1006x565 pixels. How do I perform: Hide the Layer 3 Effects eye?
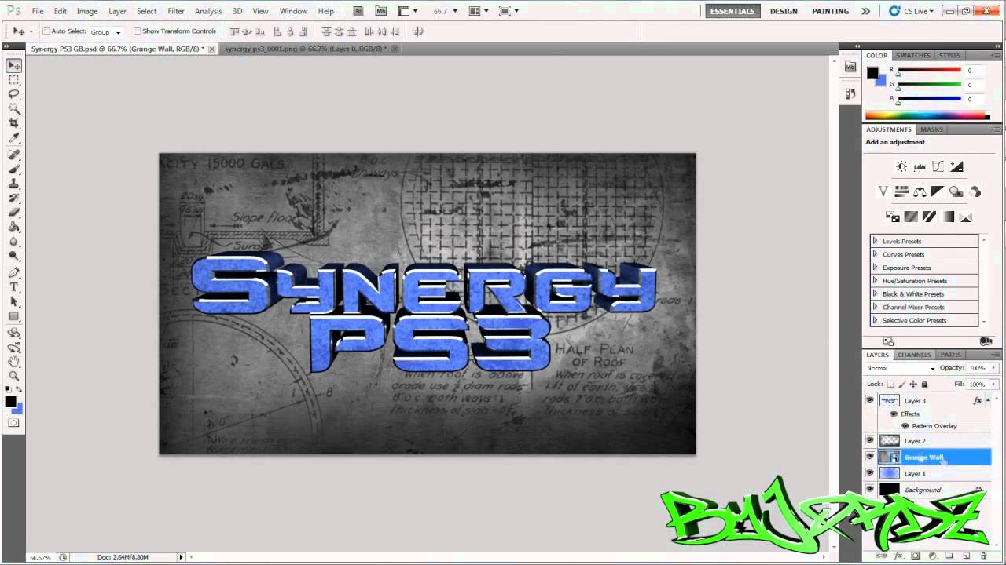pos(894,414)
